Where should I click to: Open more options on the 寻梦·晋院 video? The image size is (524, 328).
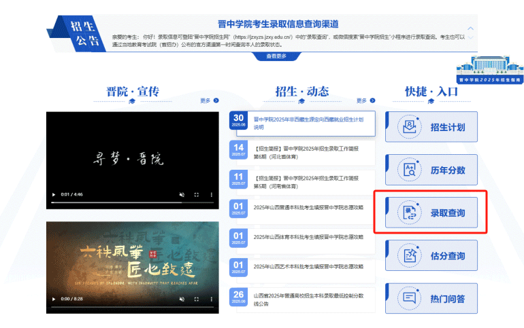pyautogui.click(x=212, y=195)
